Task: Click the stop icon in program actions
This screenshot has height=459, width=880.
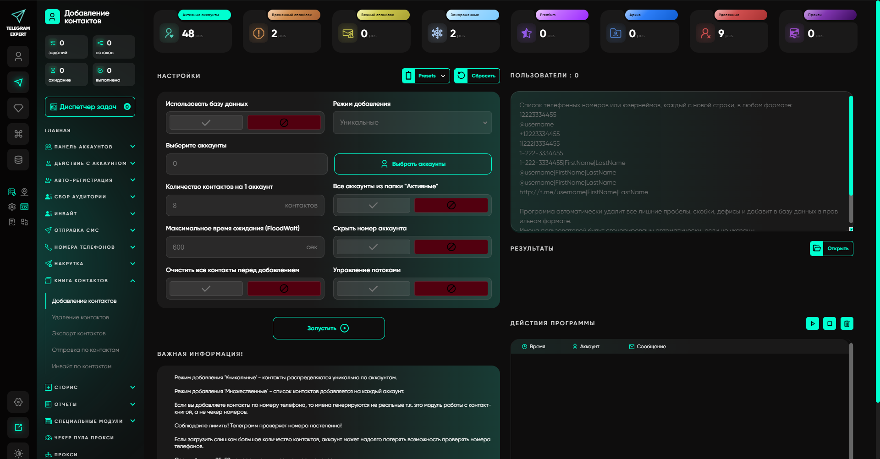Action: coord(830,323)
